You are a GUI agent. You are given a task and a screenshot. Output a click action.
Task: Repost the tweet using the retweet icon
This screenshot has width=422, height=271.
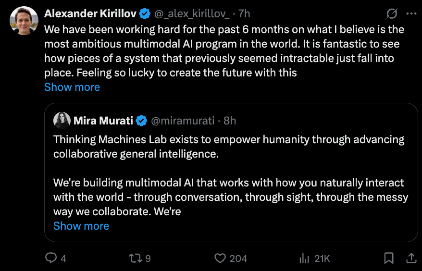pyautogui.click(x=135, y=259)
